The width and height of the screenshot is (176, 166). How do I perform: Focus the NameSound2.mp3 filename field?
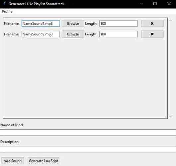pyautogui.click(x=41, y=34)
